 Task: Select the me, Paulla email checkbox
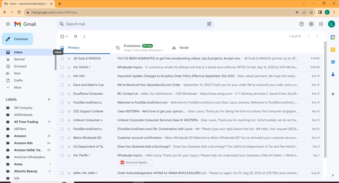pos(62,155)
